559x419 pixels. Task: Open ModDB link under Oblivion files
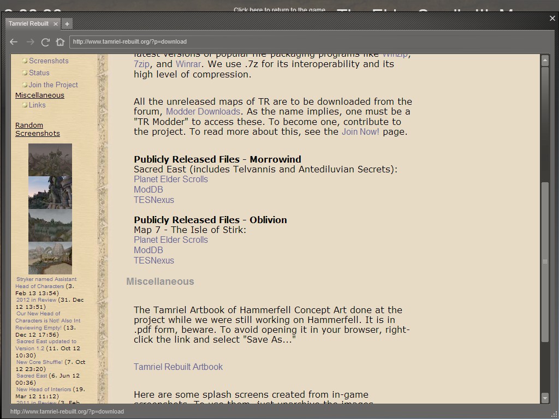[148, 250]
